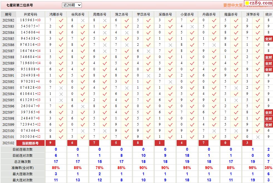Click the red 全对 badge in row 2025085

tap(269, 39)
